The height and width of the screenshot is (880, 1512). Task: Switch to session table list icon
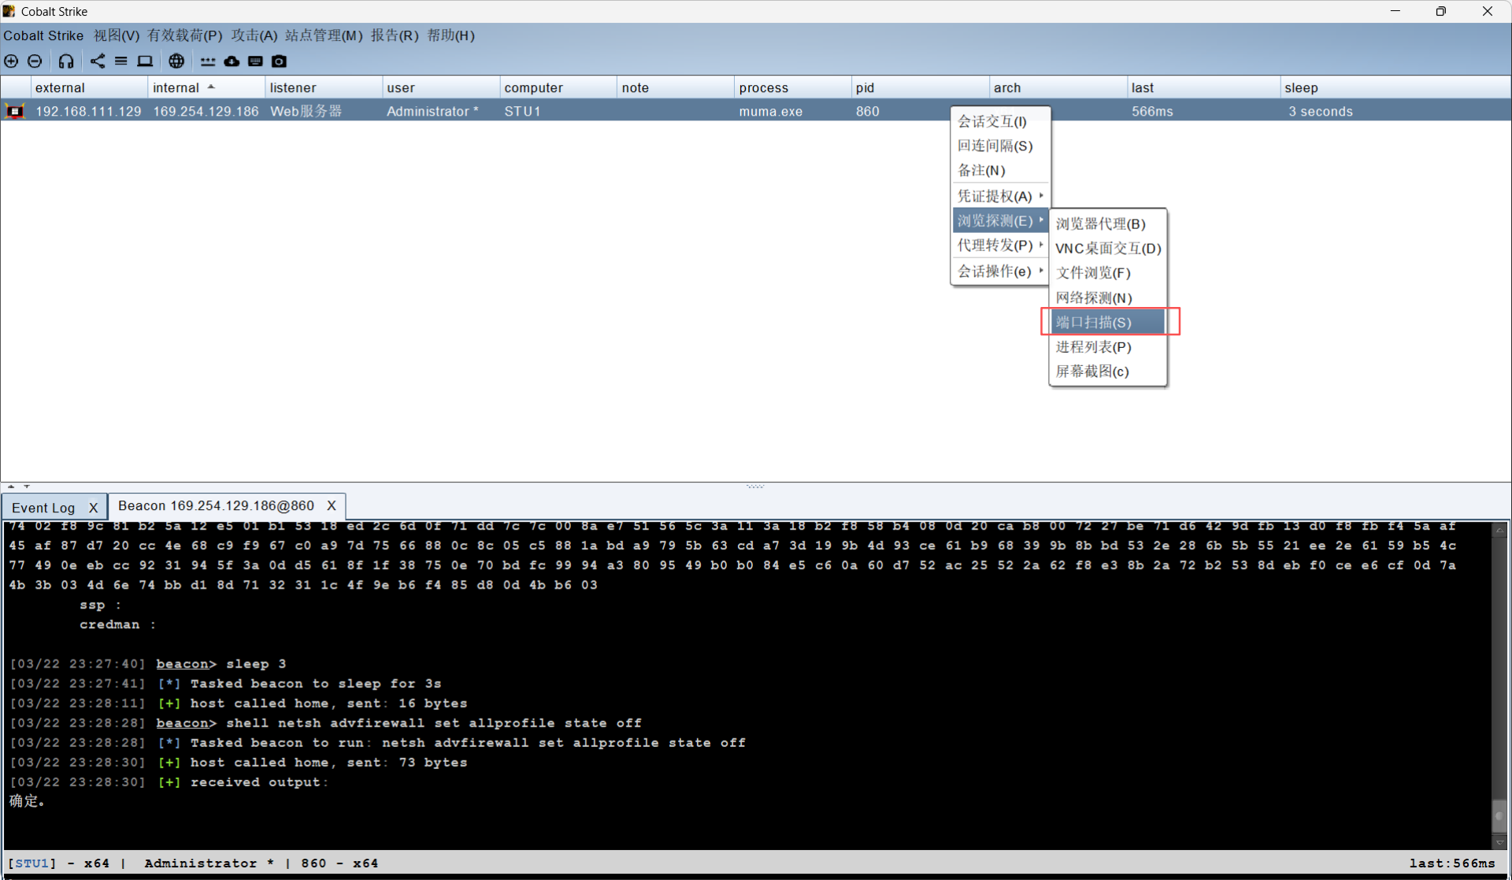click(121, 61)
